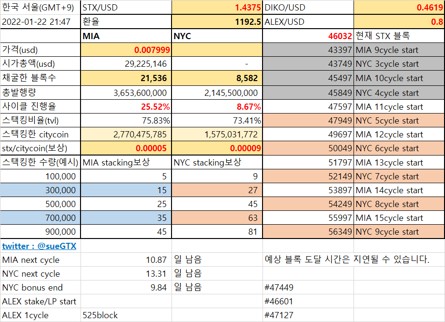This screenshot has height=322, width=445.
Task: Select the NYC 8cycle start cell
Action: click(x=399, y=204)
